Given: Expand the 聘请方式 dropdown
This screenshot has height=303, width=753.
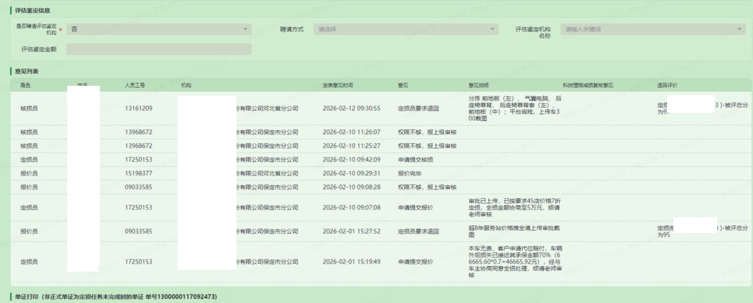Looking at the screenshot, I should pyautogui.click(x=406, y=29).
